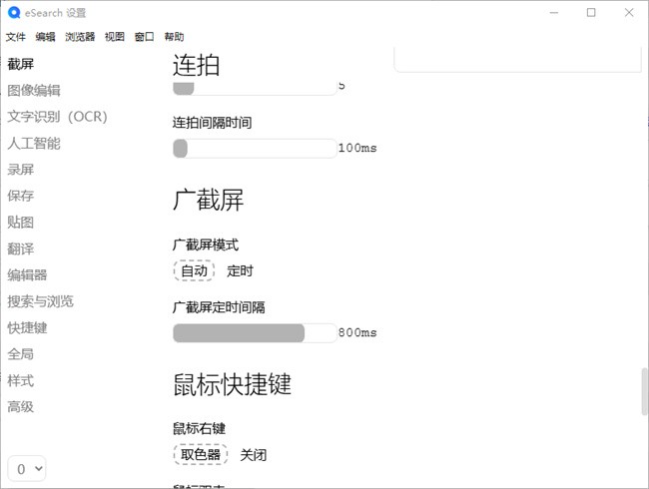Maximize the eSearch settings window
This screenshot has width=649, height=489.
(x=591, y=13)
